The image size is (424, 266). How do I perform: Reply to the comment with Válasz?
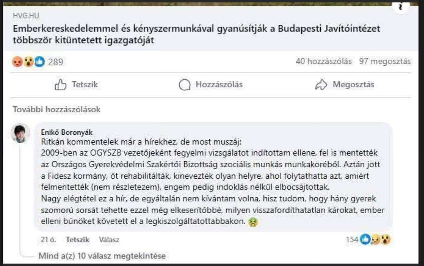tap(109, 240)
